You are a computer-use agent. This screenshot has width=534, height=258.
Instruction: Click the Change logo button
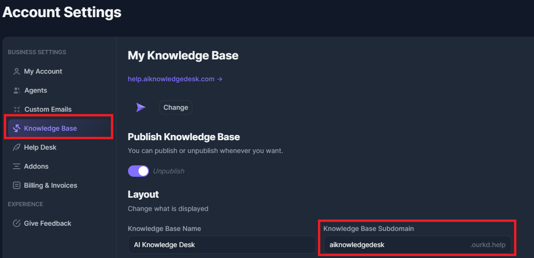click(x=176, y=107)
